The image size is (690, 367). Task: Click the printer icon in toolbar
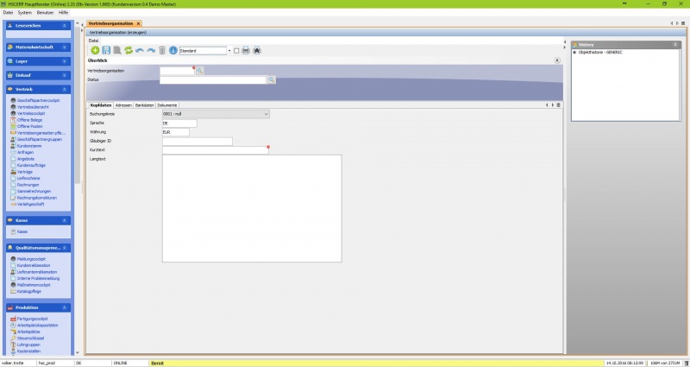(x=246, y=51)
